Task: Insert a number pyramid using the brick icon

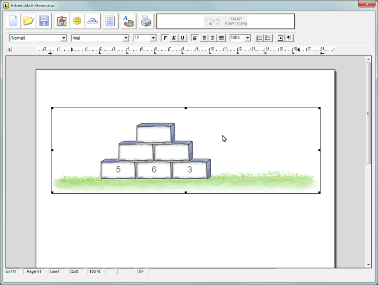Action: [x=92, y=21]
